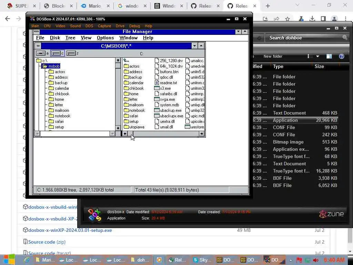
Task: Select the readme.txt document icon
Action: (x=157, y=83)
